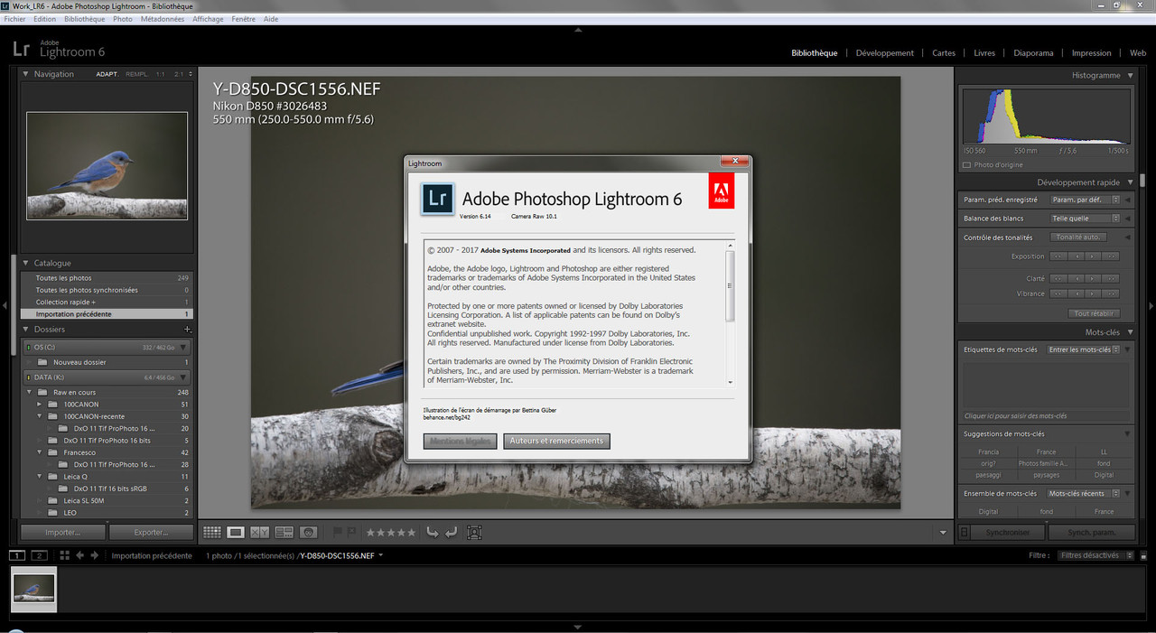Viewport: 1156px width, 633px height.
Task: Select main window display button 1
Action: pos(18,555)
